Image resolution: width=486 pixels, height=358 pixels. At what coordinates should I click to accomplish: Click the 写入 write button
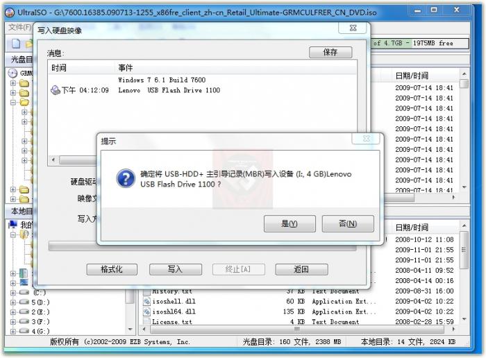176,269
